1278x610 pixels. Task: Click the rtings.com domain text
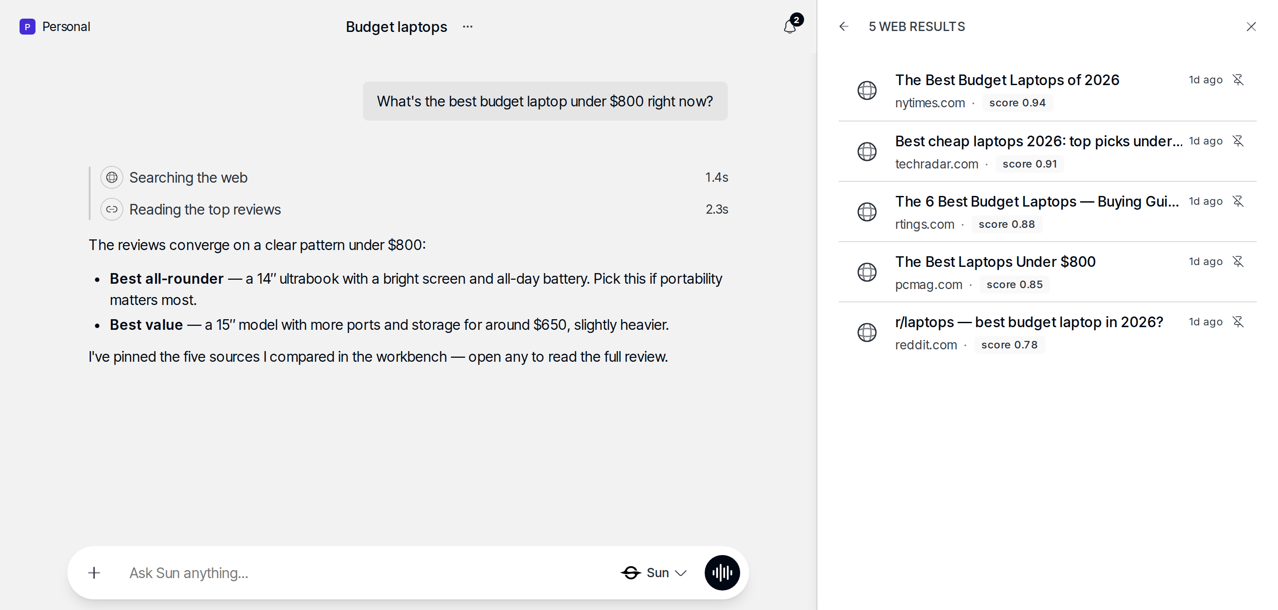tap(924, 224)
